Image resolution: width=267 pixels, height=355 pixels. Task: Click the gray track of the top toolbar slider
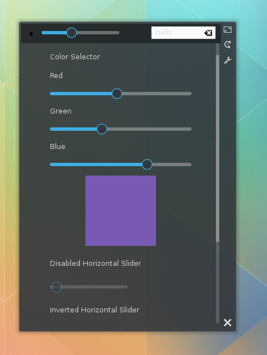98,33
